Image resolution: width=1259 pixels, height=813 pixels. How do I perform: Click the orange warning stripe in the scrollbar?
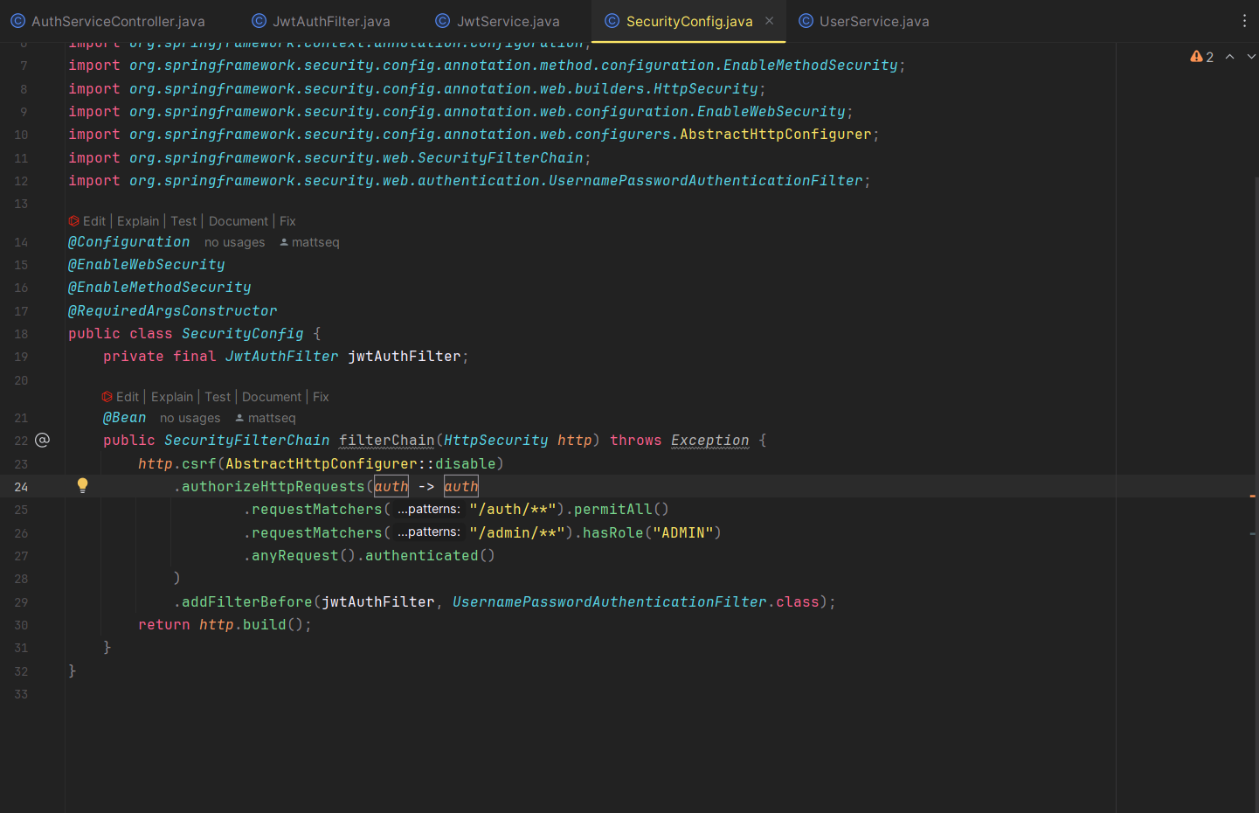[1252, 496]
